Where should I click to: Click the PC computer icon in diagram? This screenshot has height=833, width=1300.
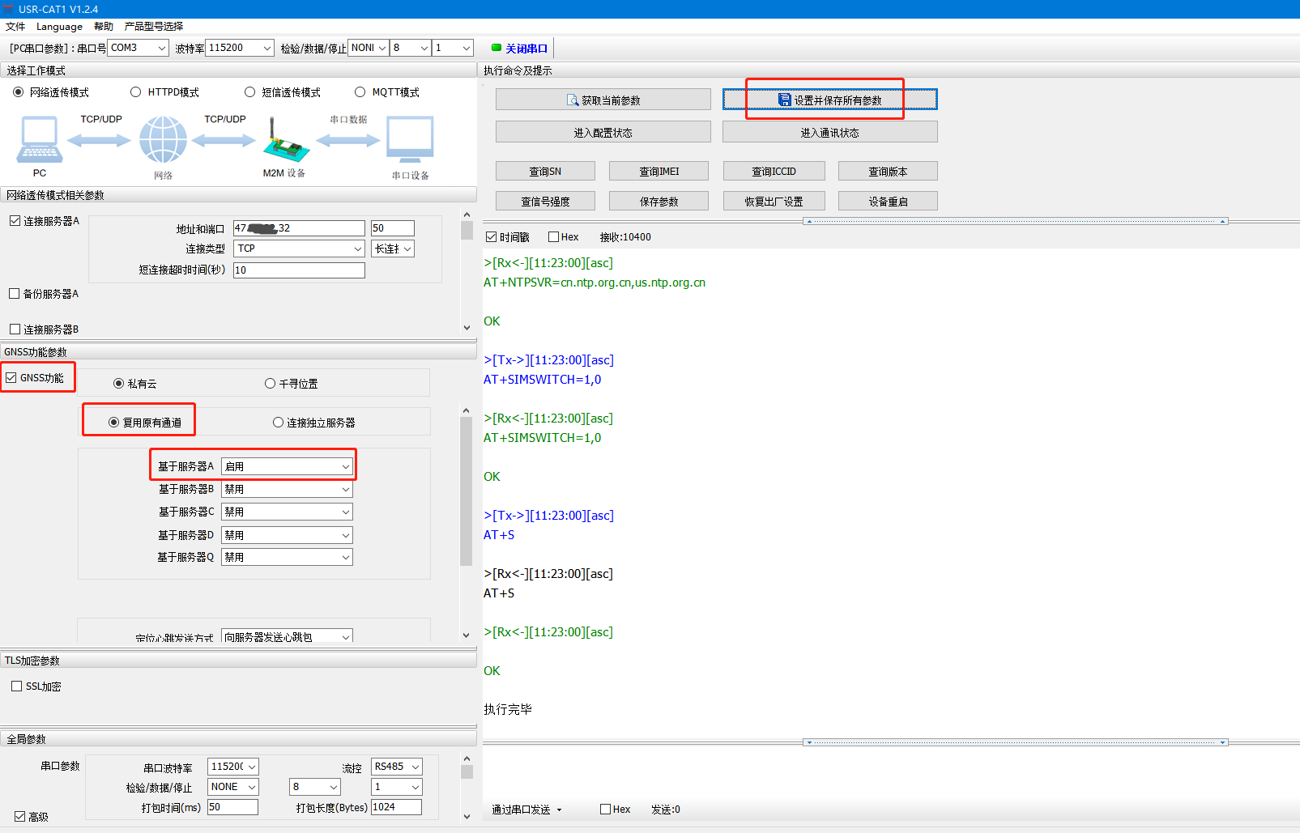pos(39,139)
